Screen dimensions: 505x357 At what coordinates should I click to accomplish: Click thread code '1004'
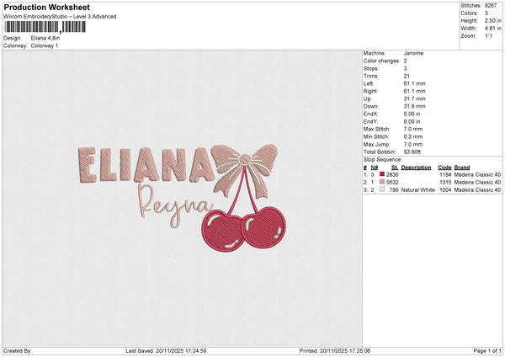(445, 190)
